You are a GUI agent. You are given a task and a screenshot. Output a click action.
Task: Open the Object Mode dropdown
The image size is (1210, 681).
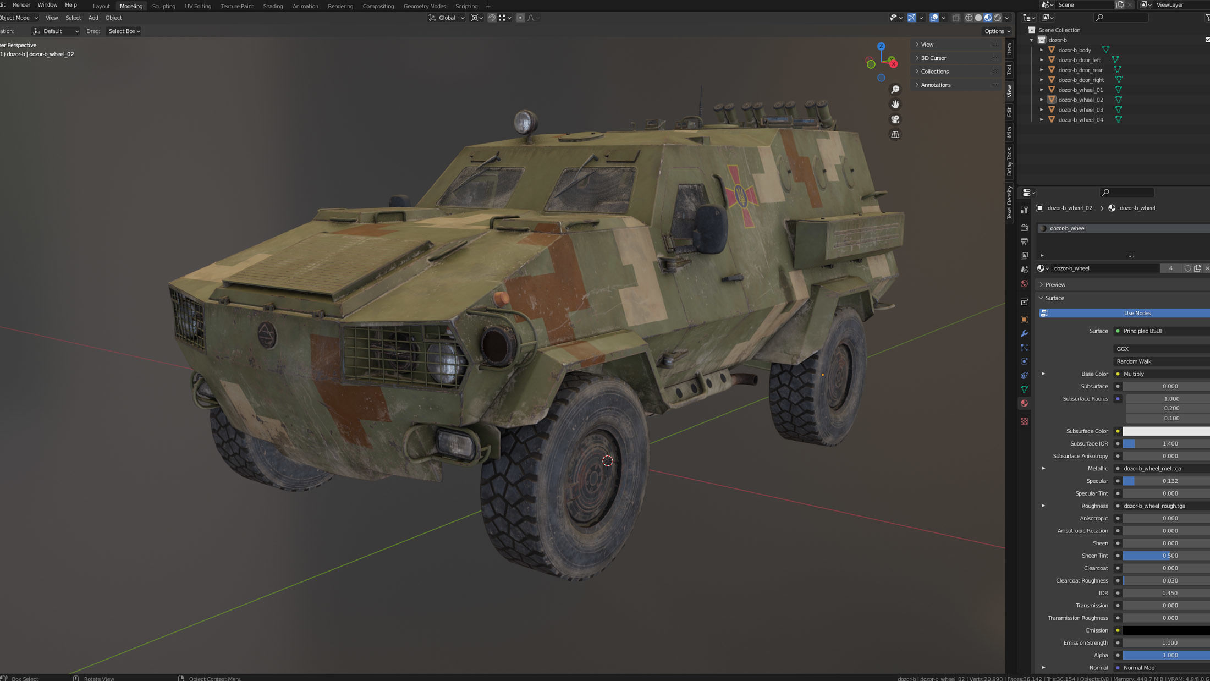click(18, 18)
